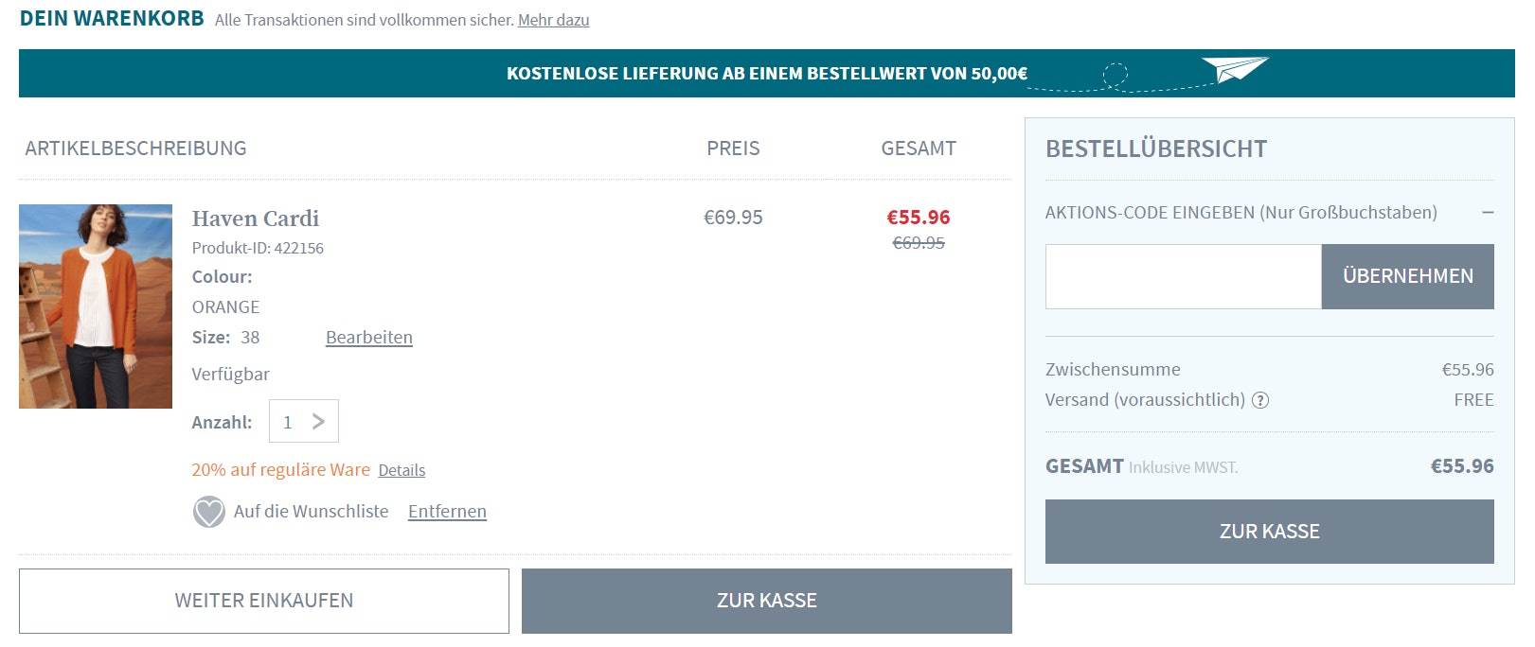Click the paper plane icon in delivery banner
This screenshot has width=1535, height=647.
1234,69
